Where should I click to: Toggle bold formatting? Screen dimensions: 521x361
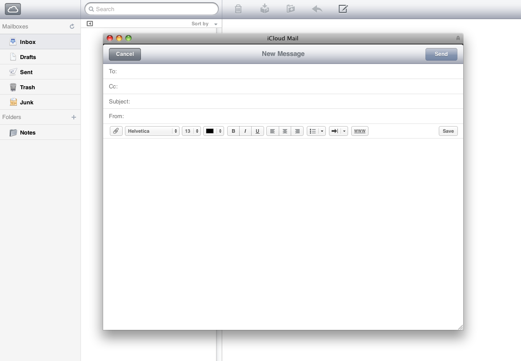point(233,131)
